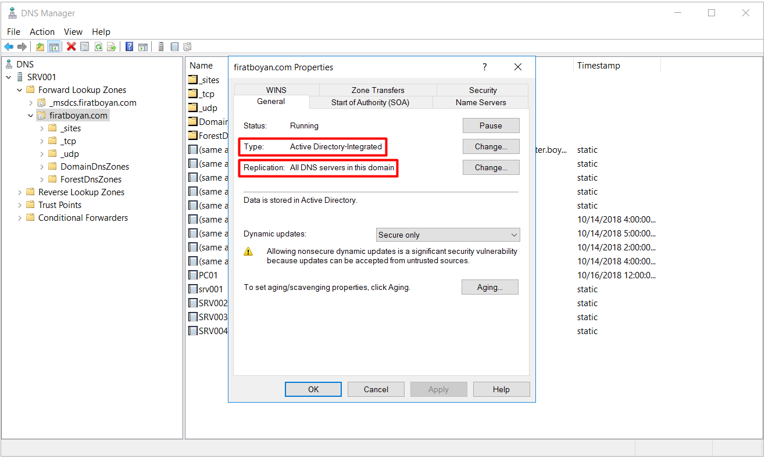Switch to the Start of Authority (SOA) tab
This screenshot has height=459, width=765.
click(370, 102)
